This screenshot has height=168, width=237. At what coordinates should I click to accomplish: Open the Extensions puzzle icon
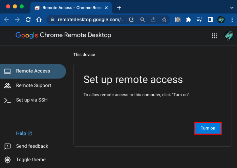click(x=189, y=20)
